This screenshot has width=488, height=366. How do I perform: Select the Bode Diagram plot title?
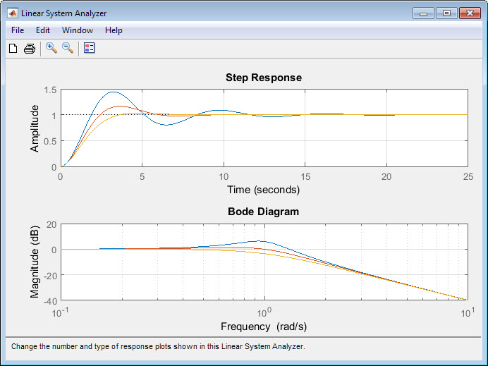pyautogui.click(x=263, y=212)
